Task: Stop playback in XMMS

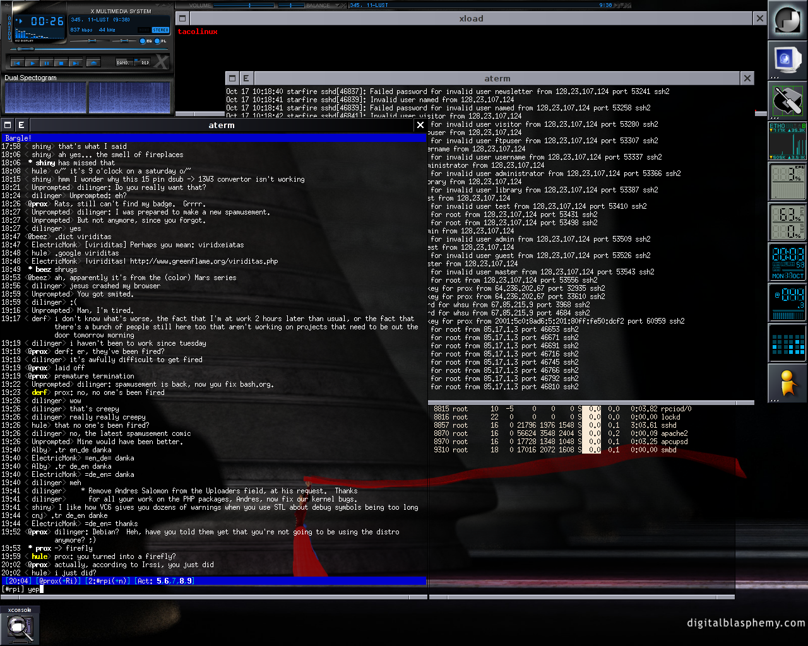Action: [x=61, y=62]
